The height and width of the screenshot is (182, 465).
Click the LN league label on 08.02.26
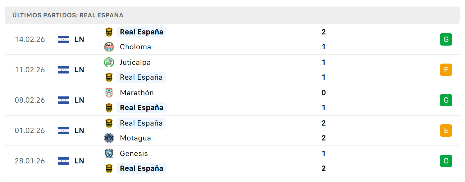80,100
